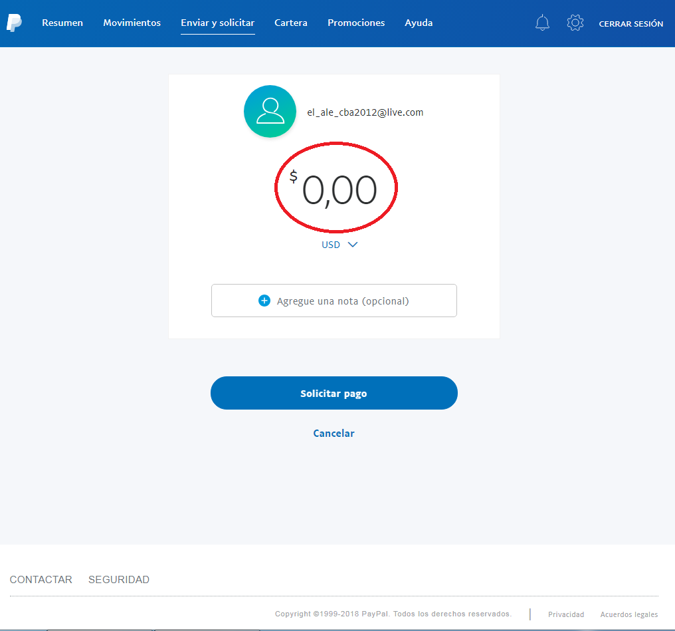Viewport: 675px width, 631px height.
Task: Go to Resumen tab
Action: tap(62, 23)
